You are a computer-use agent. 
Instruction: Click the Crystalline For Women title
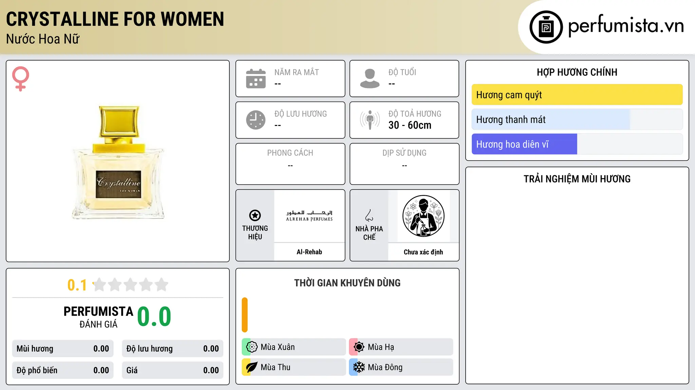click(x=115, y=19)
